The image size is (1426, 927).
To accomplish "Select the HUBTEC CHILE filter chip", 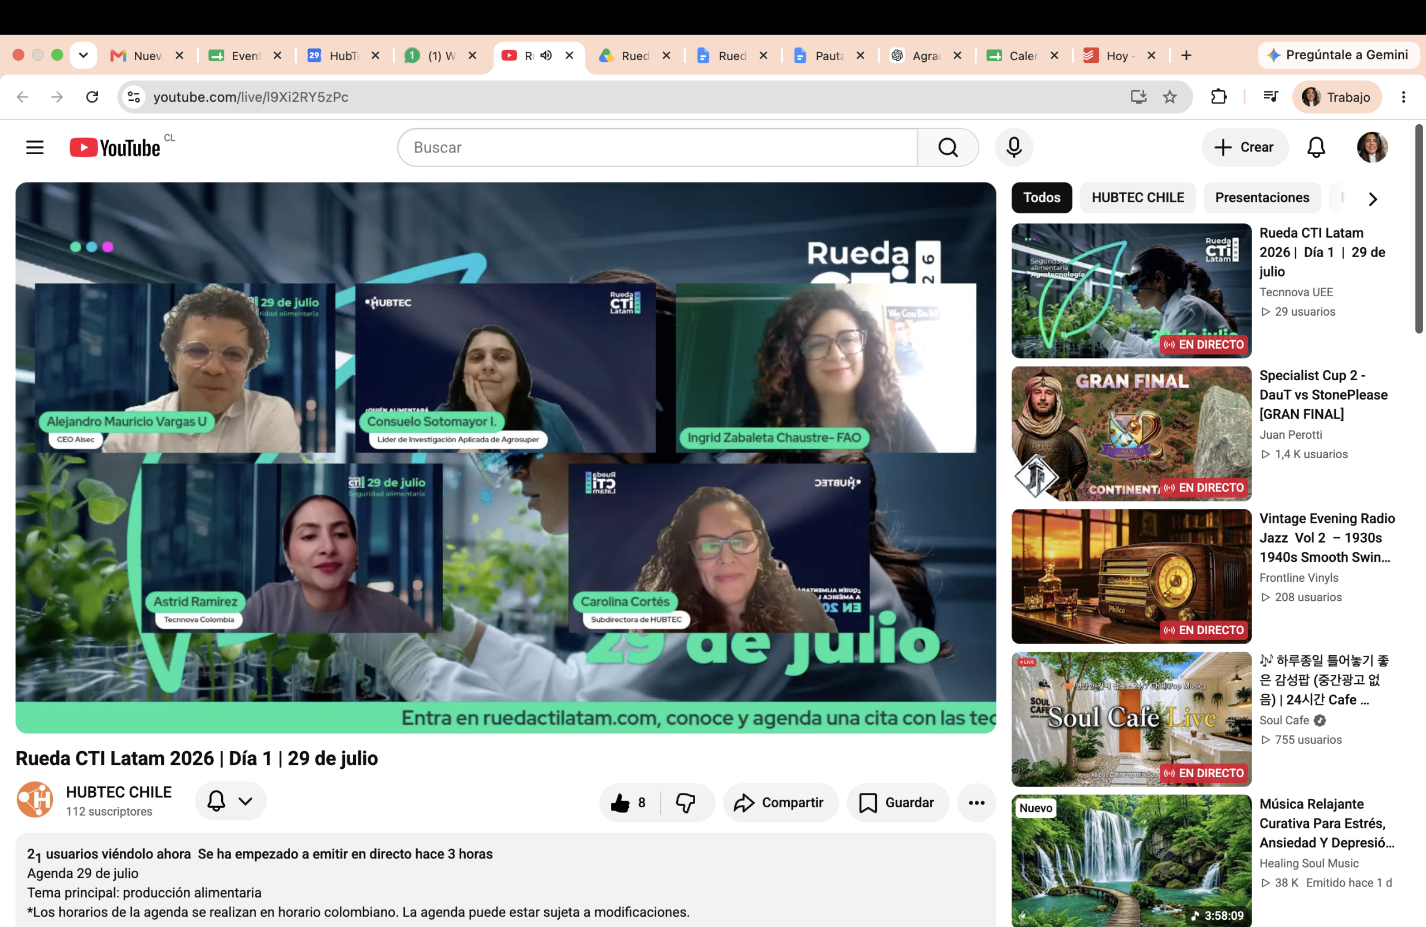I will click(1138, 198).
